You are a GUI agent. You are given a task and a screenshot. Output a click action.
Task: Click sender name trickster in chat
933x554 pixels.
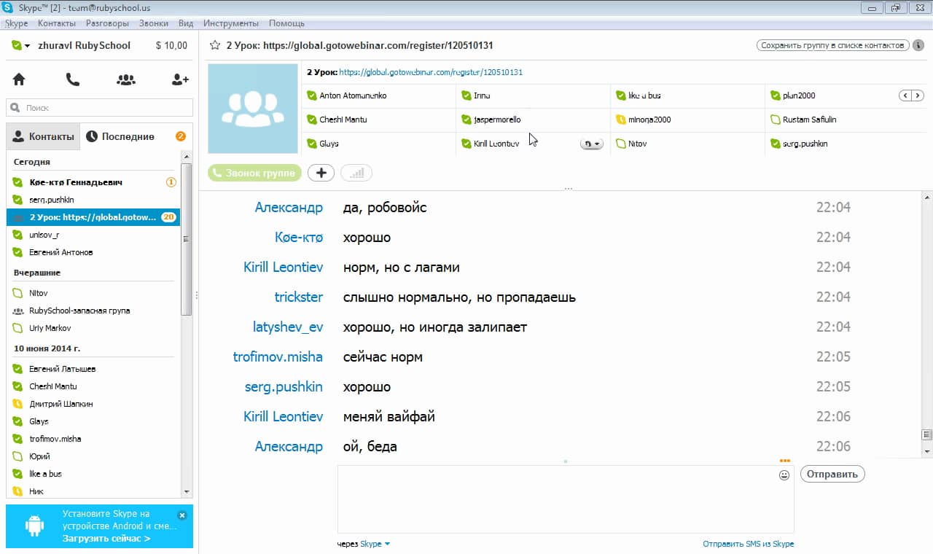pyautogui.click(x=299, y=297)
